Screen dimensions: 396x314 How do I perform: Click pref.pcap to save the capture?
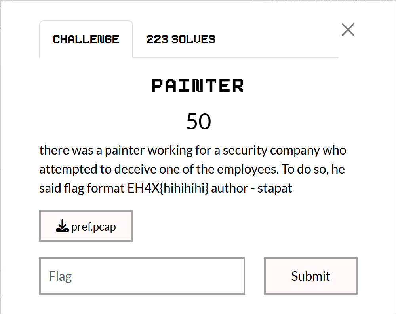86,226
